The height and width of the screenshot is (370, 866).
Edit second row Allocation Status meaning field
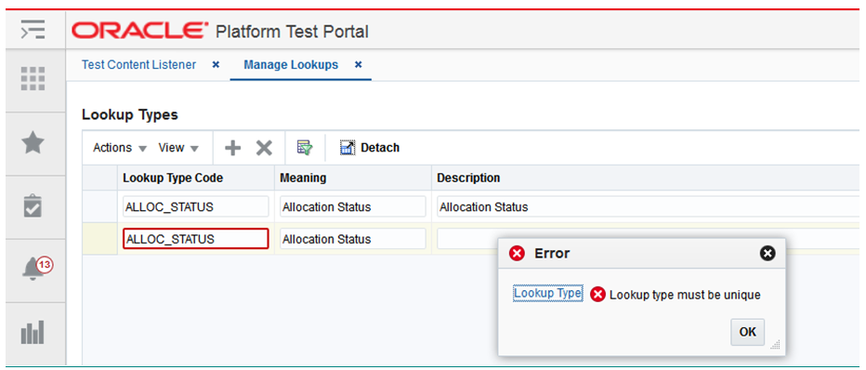point(352,239)
